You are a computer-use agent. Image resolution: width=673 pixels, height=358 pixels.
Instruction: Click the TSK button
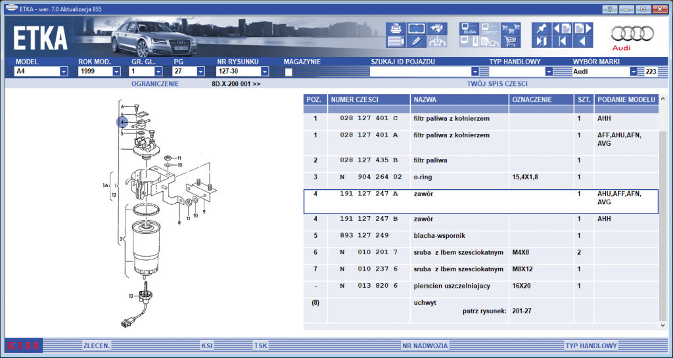point(260,346)
